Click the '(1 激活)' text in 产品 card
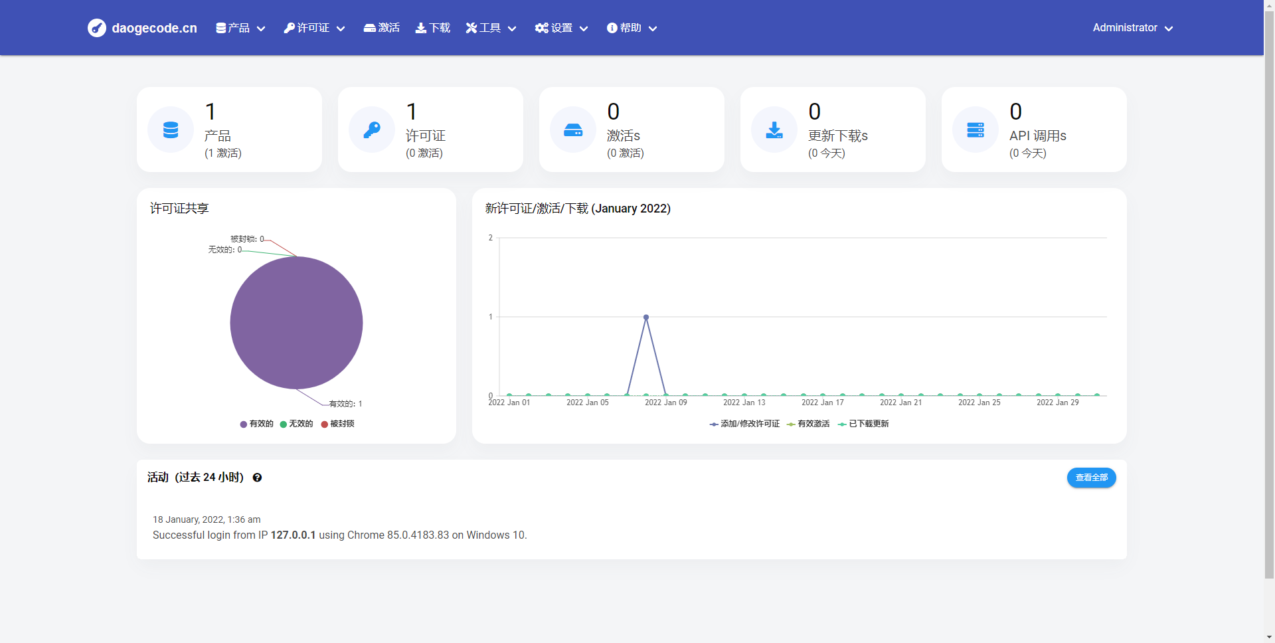 click(x=223, y=153)
